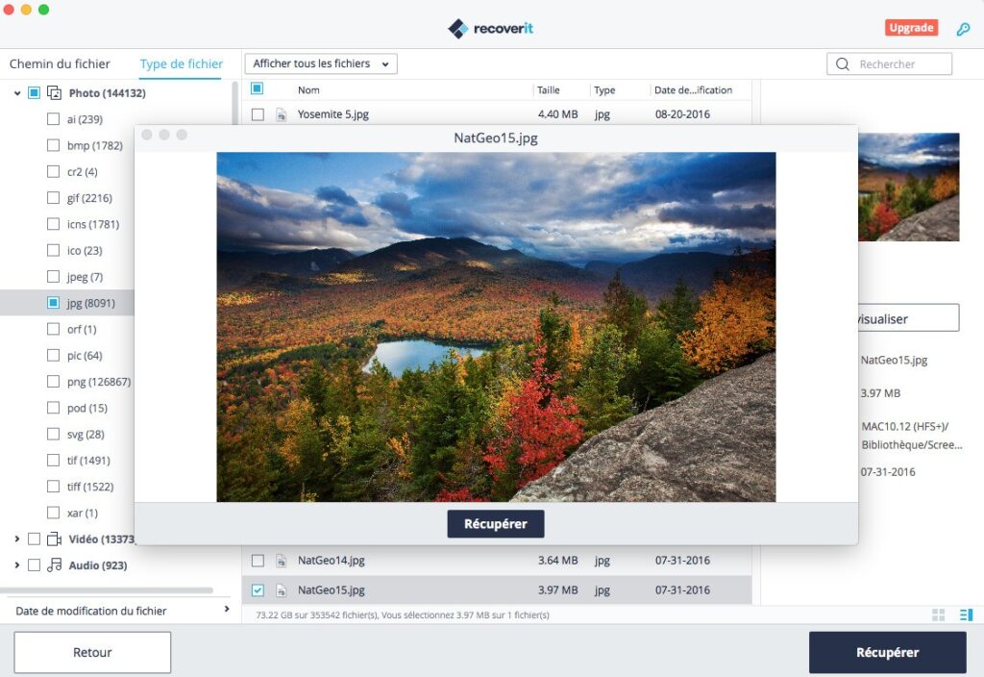Click the NatGeo14.jpg file icon

pos(282,561)
